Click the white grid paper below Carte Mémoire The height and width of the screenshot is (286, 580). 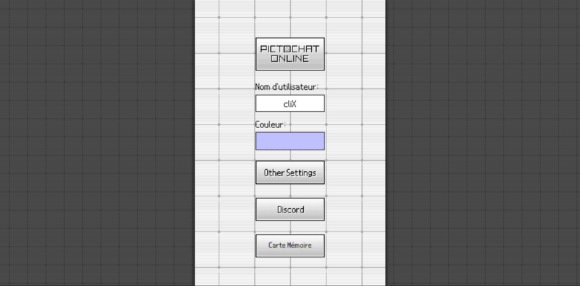pos(290,272)
